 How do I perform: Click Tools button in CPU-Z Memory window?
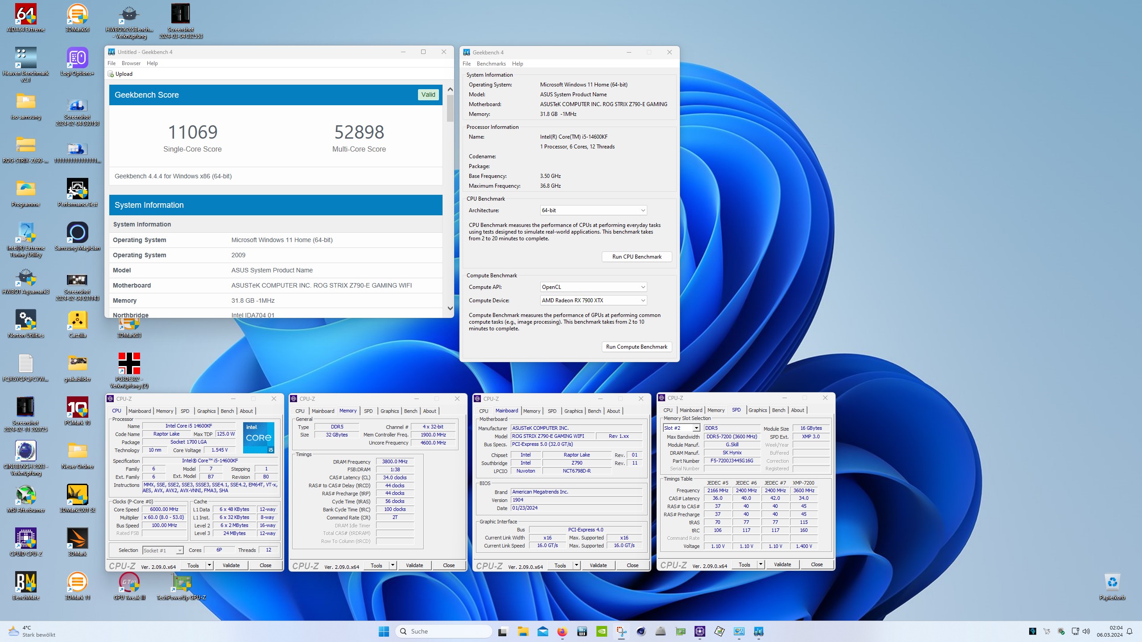click(x=376, y=565)
